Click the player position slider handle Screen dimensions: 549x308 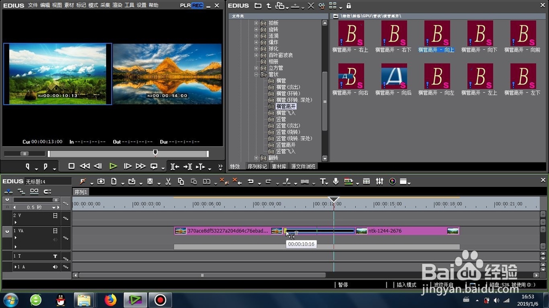click(x=155, y=152)
